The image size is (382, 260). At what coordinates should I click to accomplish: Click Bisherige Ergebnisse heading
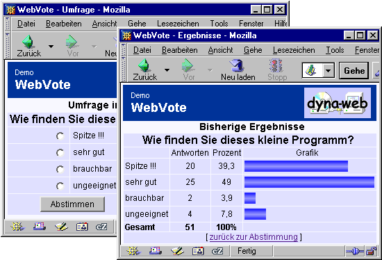252,127
